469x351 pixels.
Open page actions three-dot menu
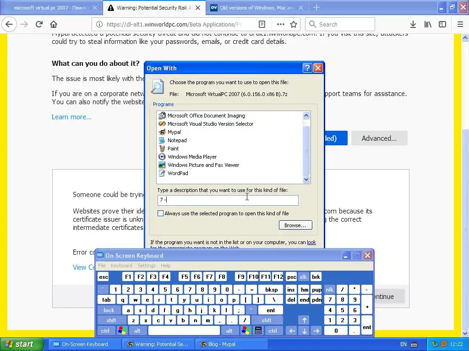pos(281,25)
